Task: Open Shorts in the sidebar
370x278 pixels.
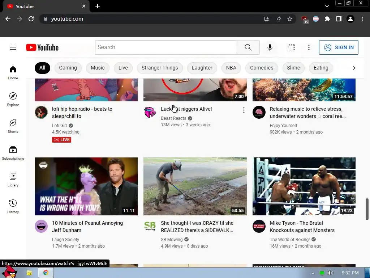Action: (13, 126)
